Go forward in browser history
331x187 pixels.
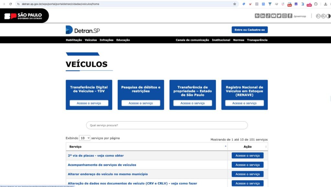click(4, 4)
